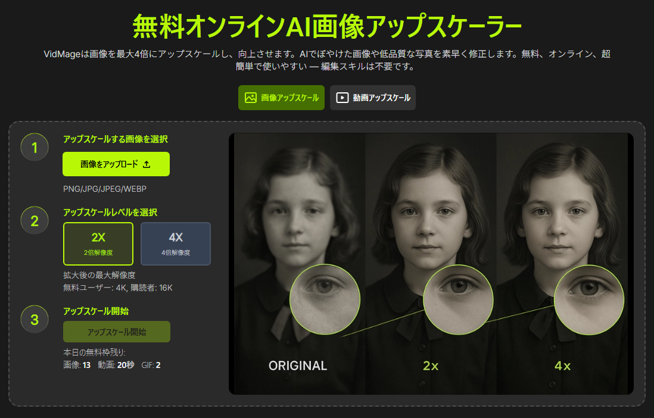Image resolution: width=654 pixels, height=418 pixels.
Task: Select the 4X 4倍解像度 upscale level
Action: pyautogui.click(x=176, y=244)
